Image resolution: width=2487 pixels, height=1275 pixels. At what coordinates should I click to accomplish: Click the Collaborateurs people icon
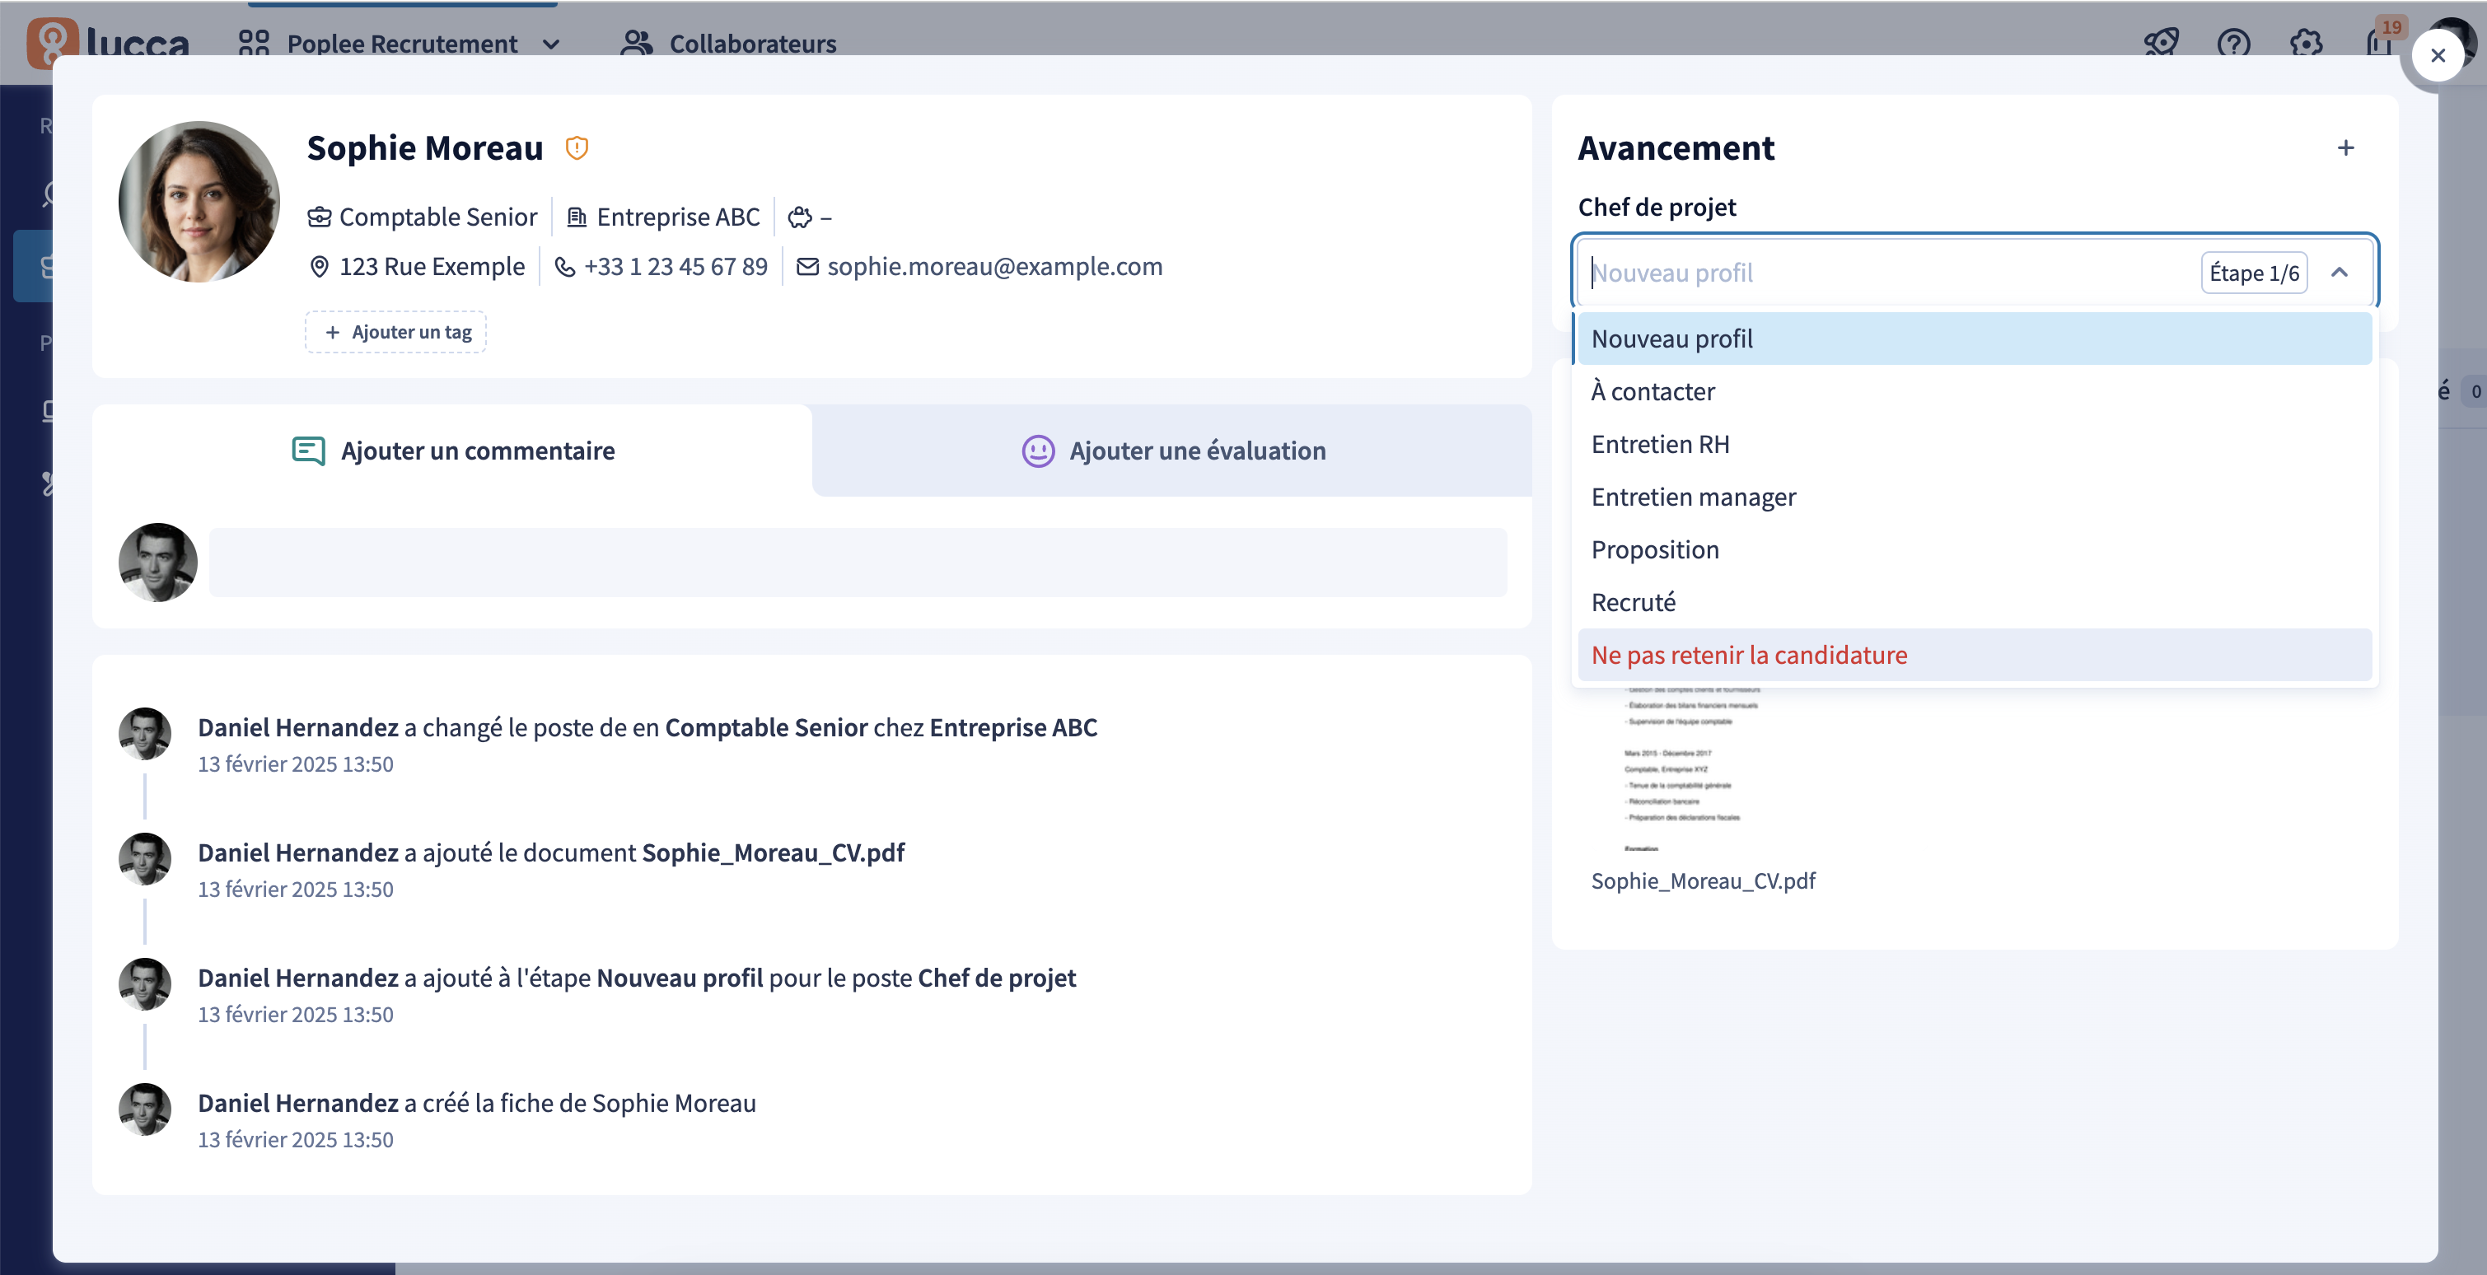[x=636, y=43]
